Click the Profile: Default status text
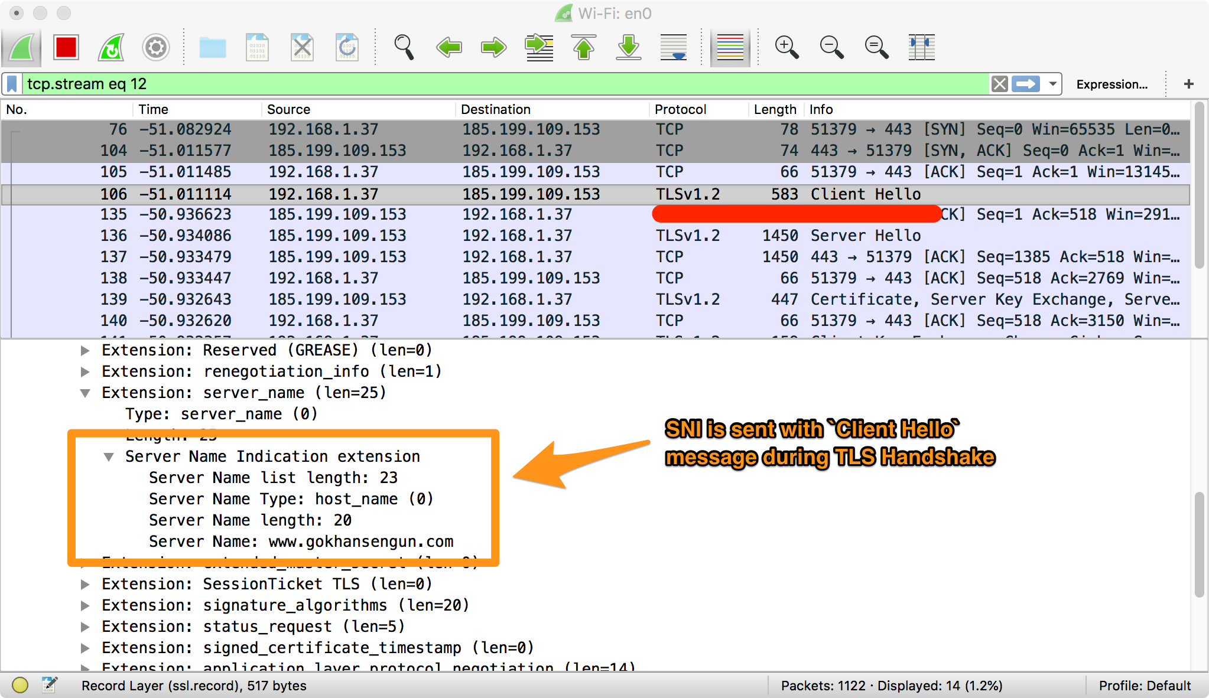Screen dimensions: 1209x698 pos(1144,686)
